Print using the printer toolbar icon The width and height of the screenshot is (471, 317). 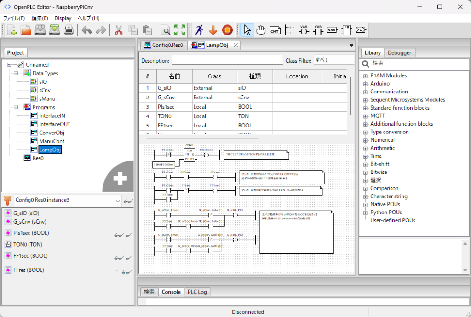[69, 30]
